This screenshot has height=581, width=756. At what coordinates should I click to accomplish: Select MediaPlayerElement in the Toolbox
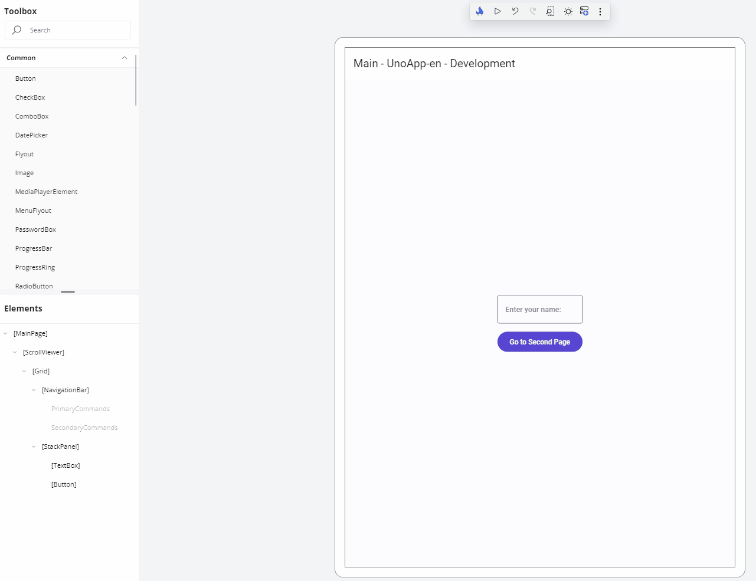[x=46, y=191]
